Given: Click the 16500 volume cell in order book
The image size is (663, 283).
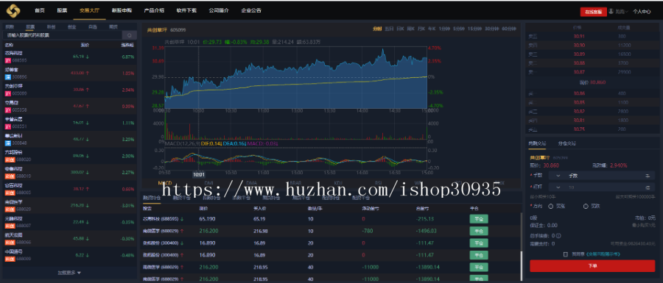Looking at the screenshot, I should tap(624, 54).
